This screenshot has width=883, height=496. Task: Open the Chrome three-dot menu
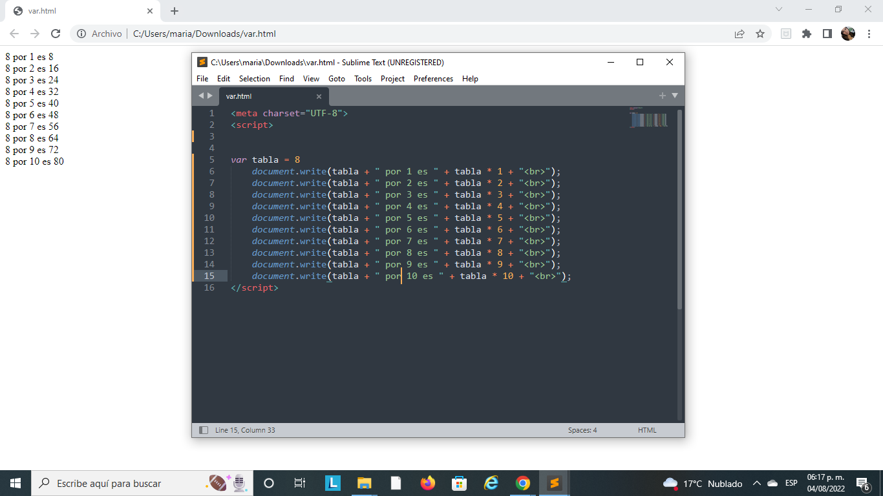[x=869, y=34]
